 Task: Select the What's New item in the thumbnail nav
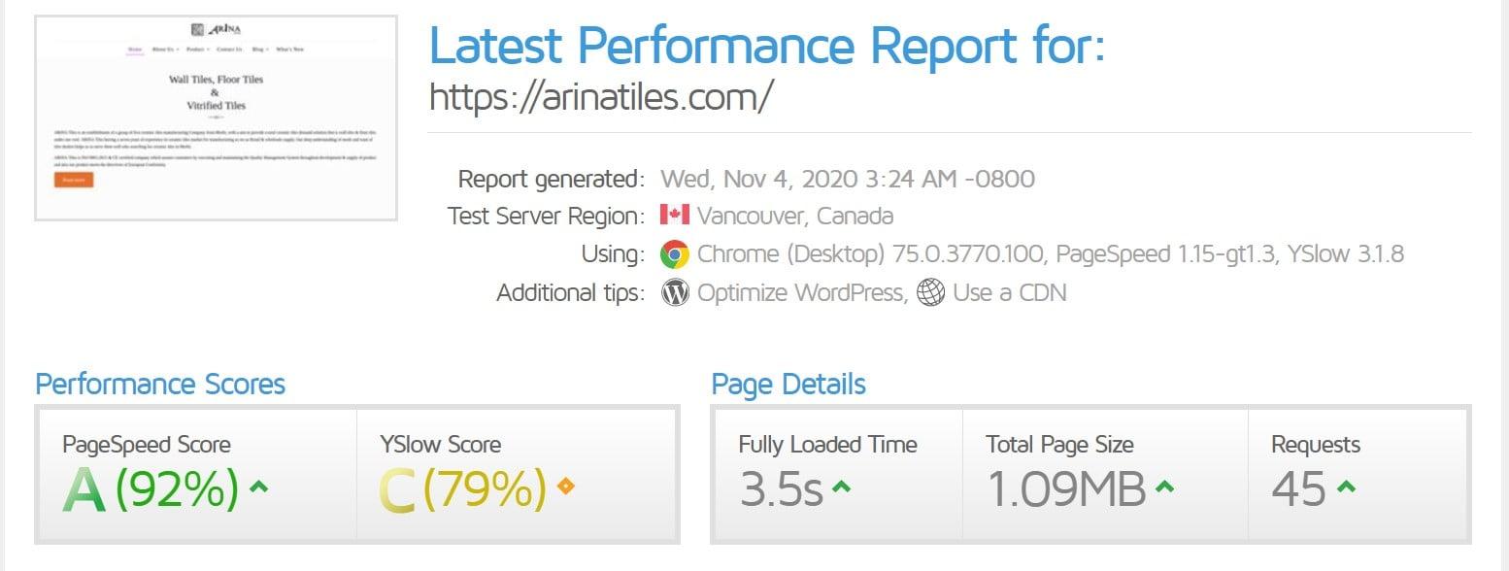coord(292,49)
